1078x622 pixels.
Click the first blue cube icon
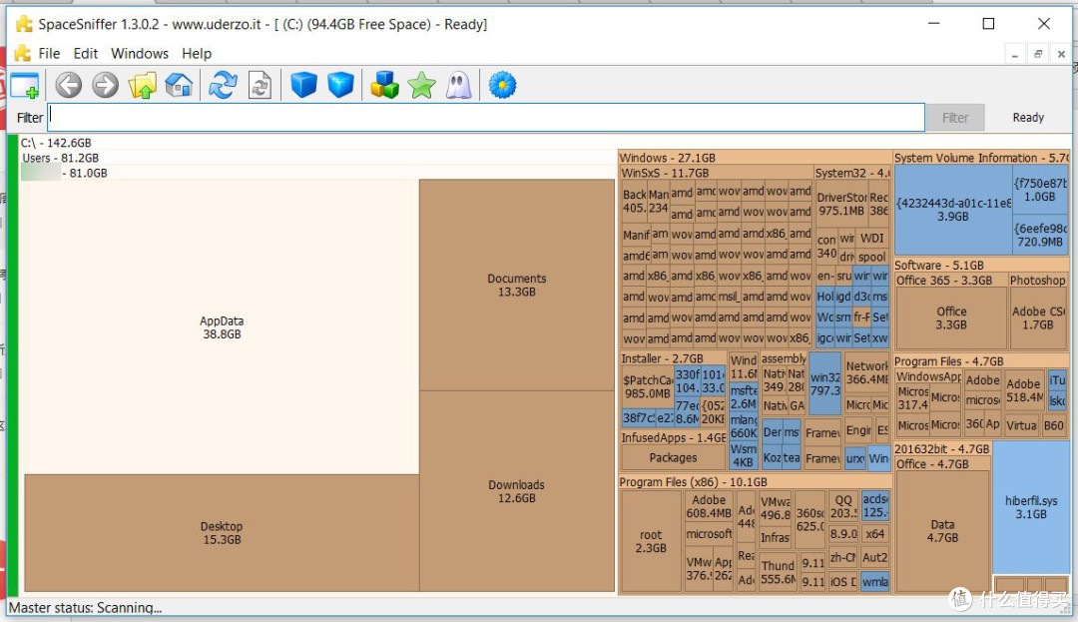[303, 86]
